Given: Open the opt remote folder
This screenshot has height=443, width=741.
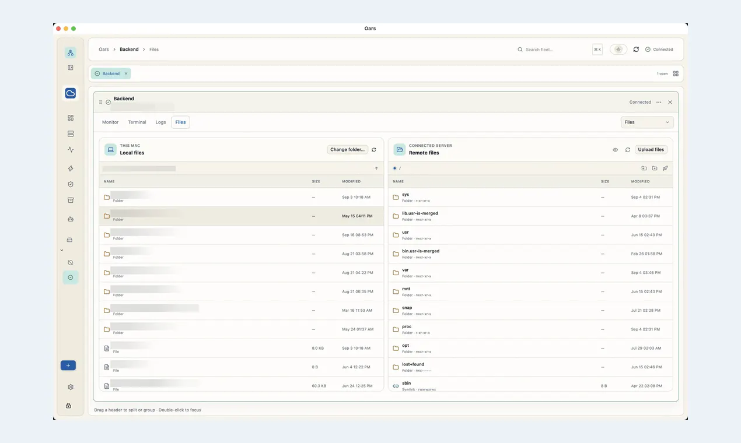Looking at the screenshot, I should [530, 348].
